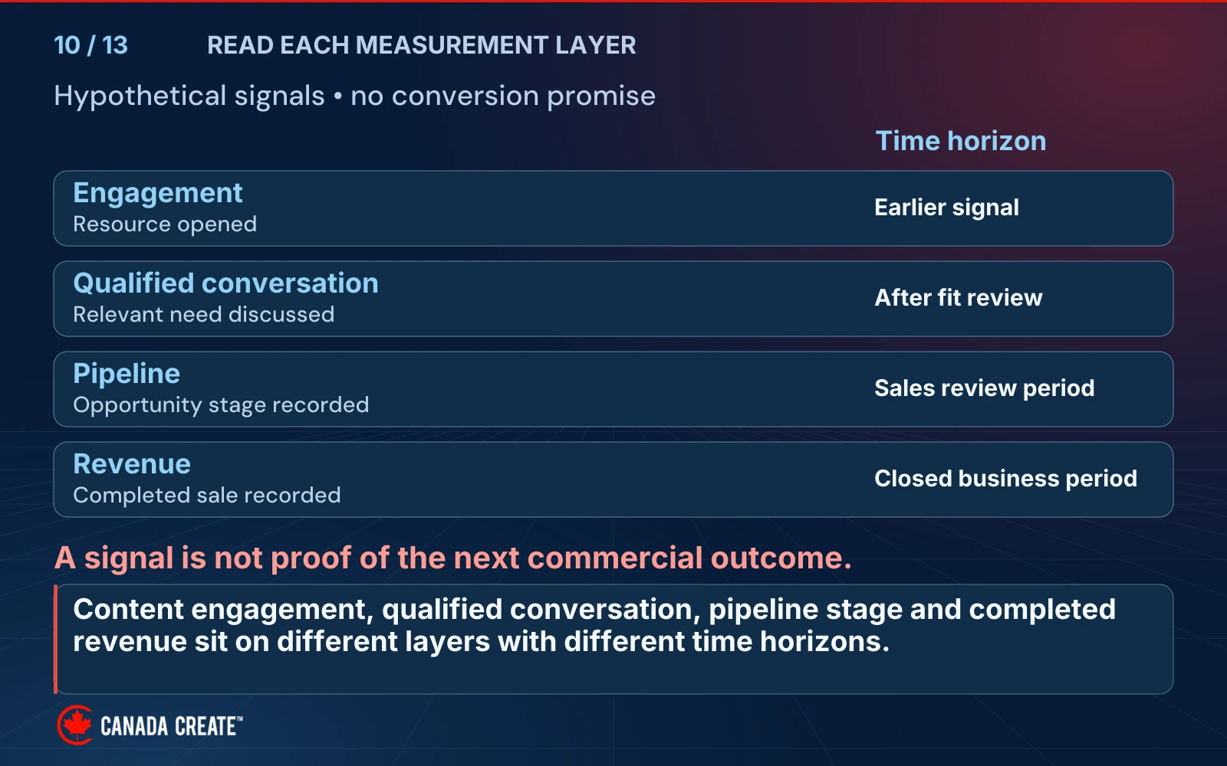Viewport: 1227px width, 766px height.
Task: Select the "Pipeline" layer heading
Action: (x=127, y=374)
